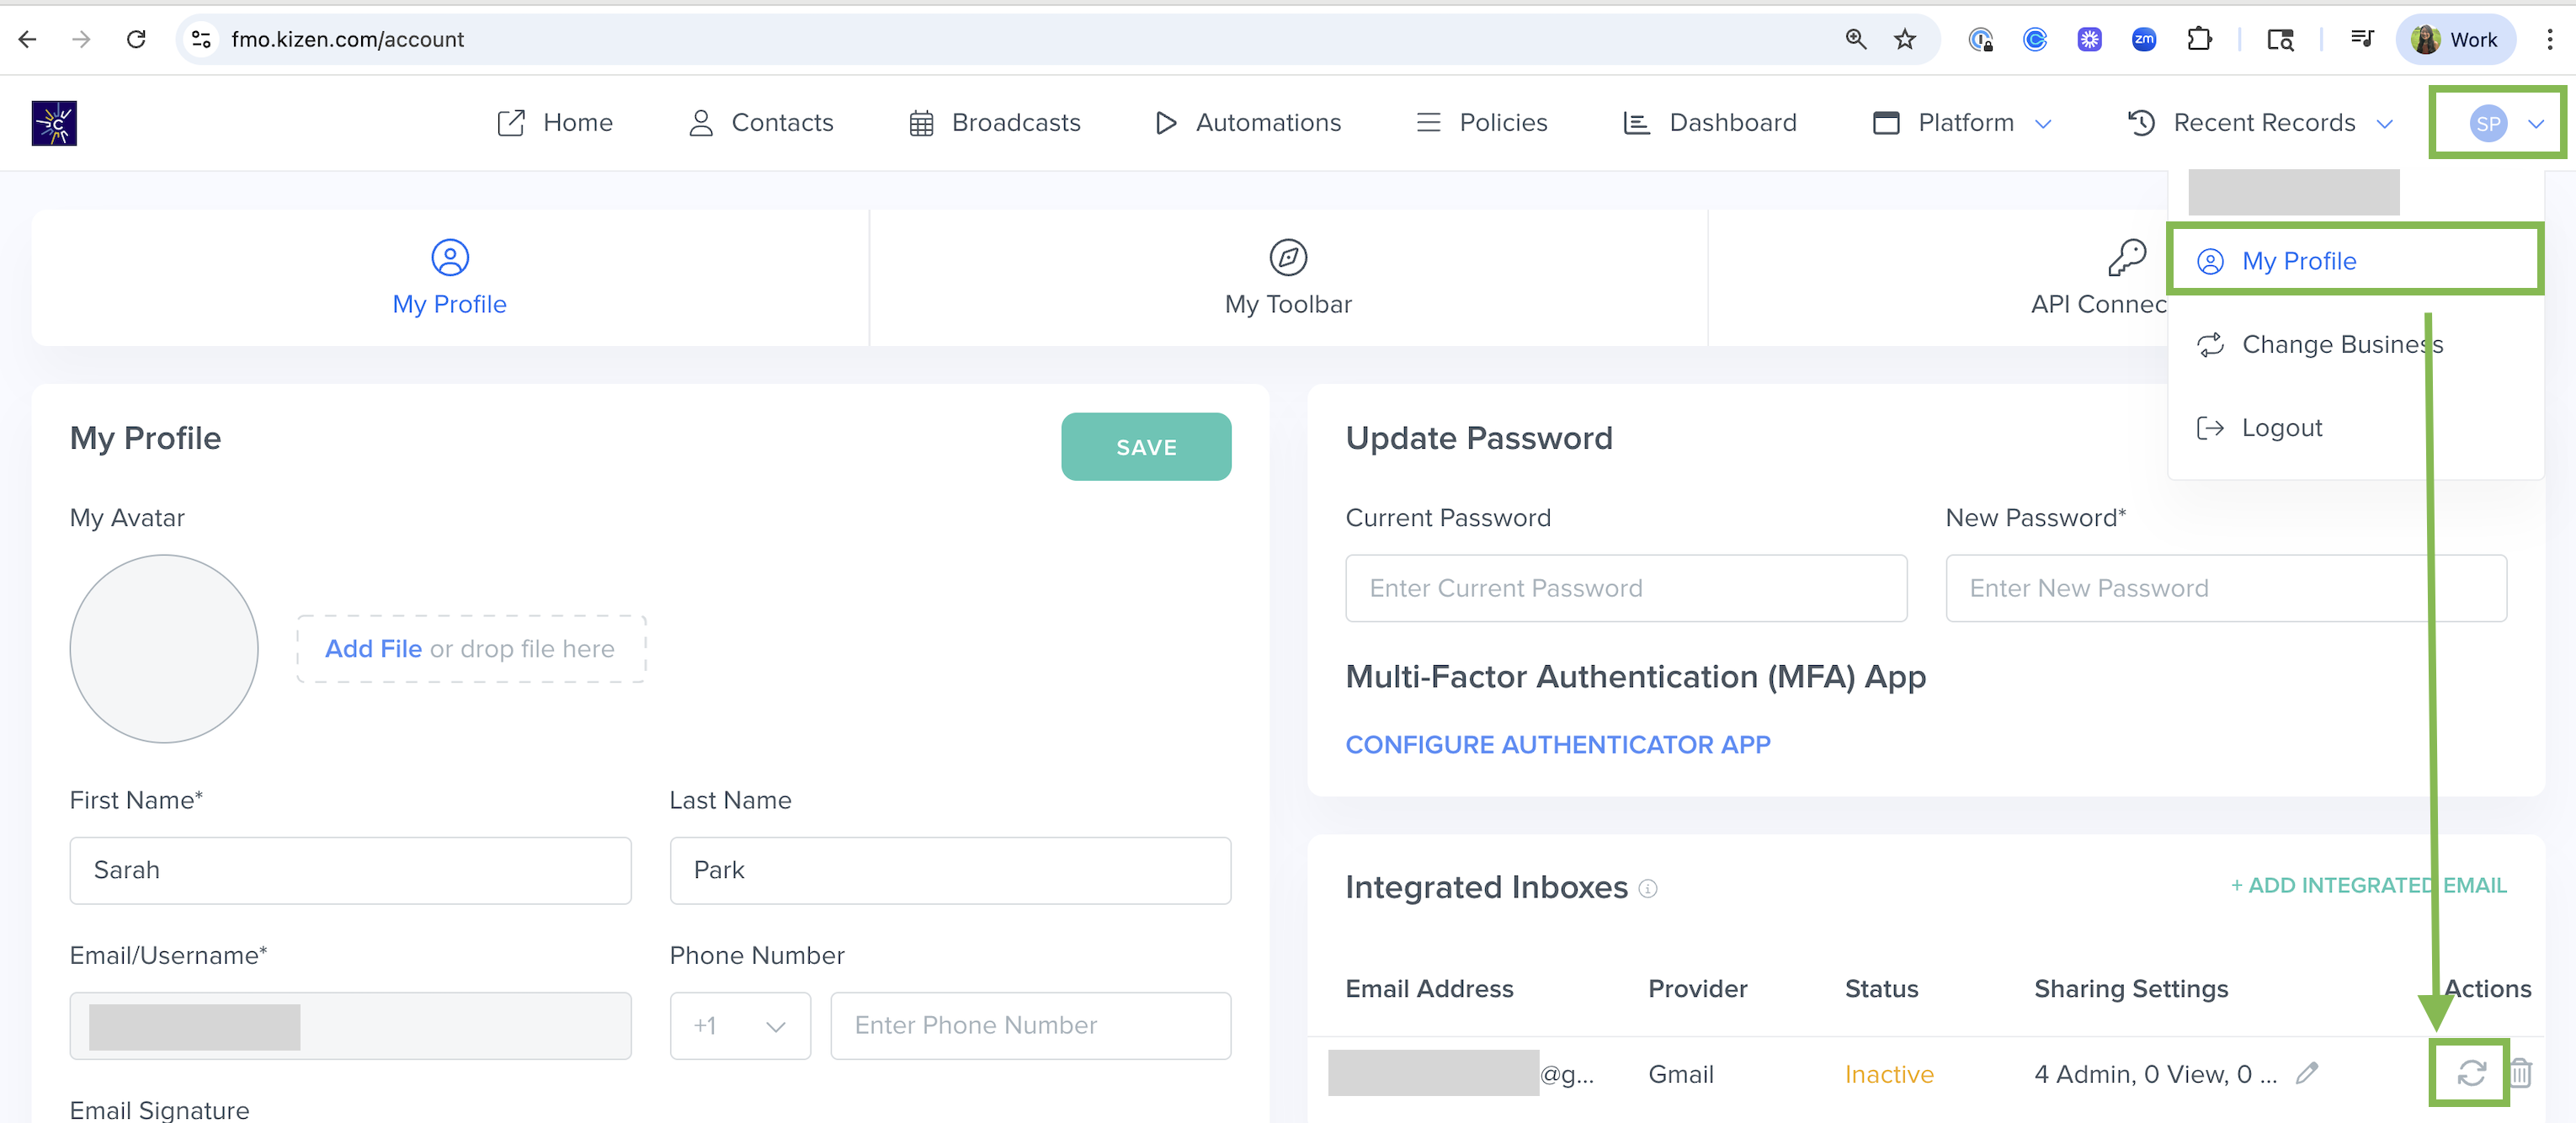
Task: Click the zoom magnifier icon in the address bar
Action: 1856,39
